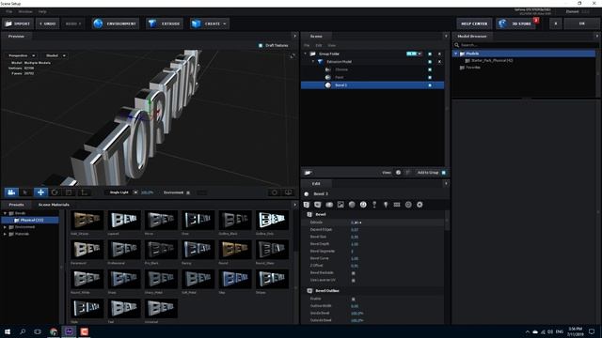Screen dimensions: 602x338
Task: Click the fullscreen preview icon at bottom right of Preview
Action: click(289, 192)
